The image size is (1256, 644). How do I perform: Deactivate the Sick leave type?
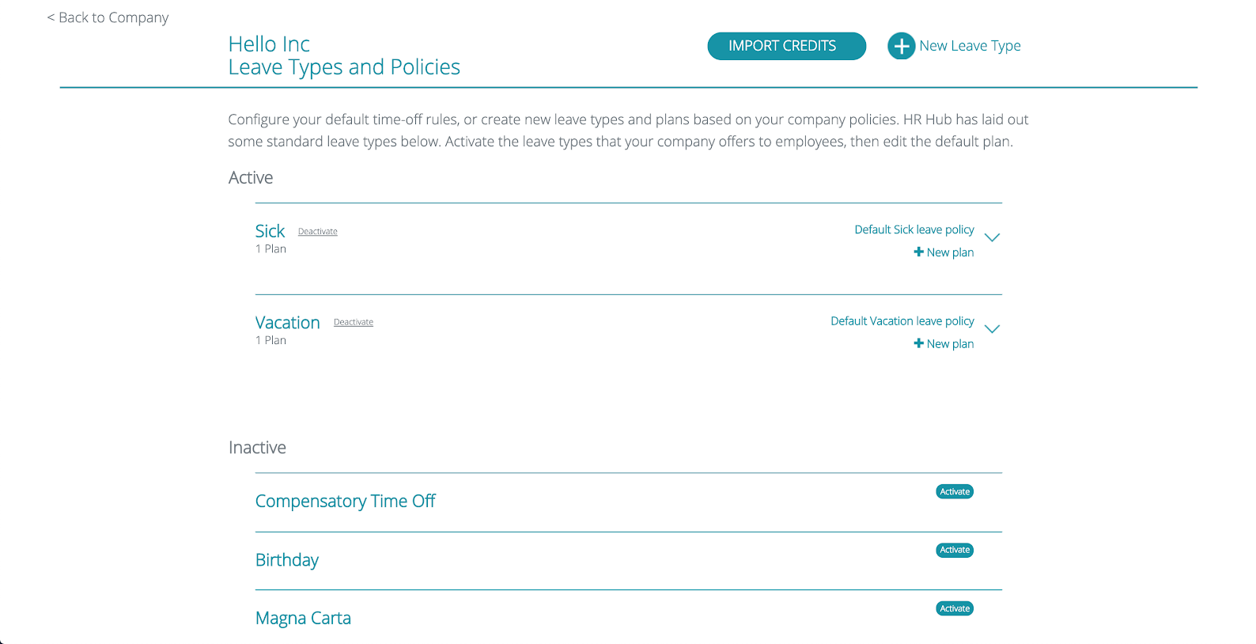pyautogui.click(x=317, y=232)
